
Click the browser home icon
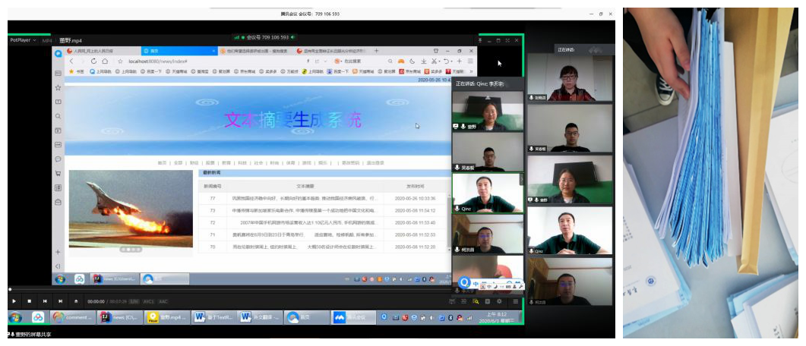pyautogui.click(x=106, y=61)
